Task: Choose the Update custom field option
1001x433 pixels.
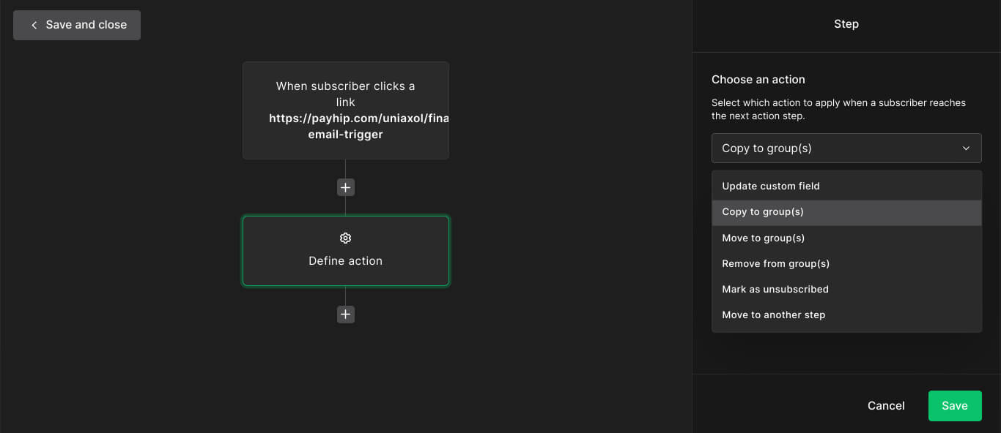Action: (x=771, y=186)
